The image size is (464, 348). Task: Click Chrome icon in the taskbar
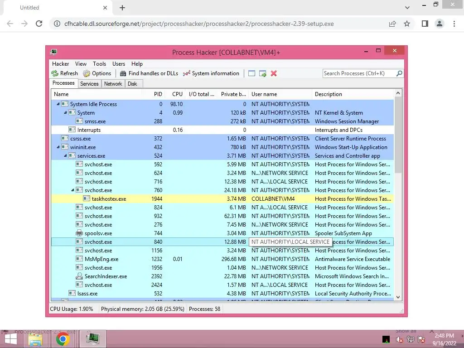coord(63,339)
